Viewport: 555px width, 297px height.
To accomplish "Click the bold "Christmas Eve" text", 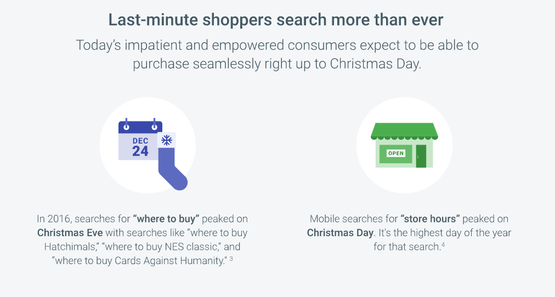I will click(x=70, y=233).
